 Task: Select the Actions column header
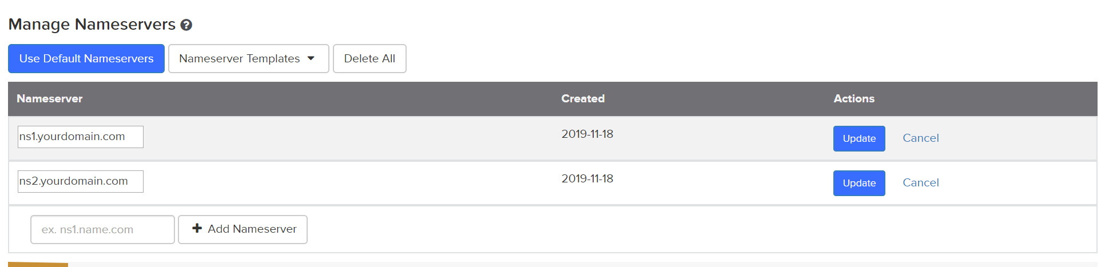click(854, 98)
